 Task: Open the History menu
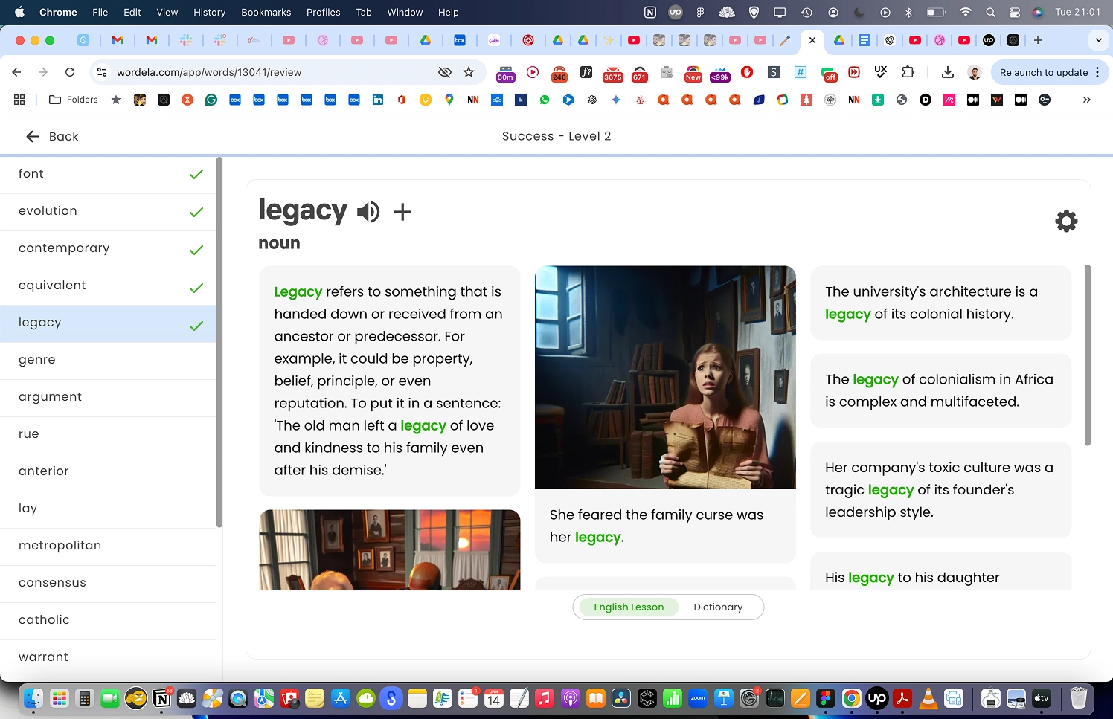(209, 12)
